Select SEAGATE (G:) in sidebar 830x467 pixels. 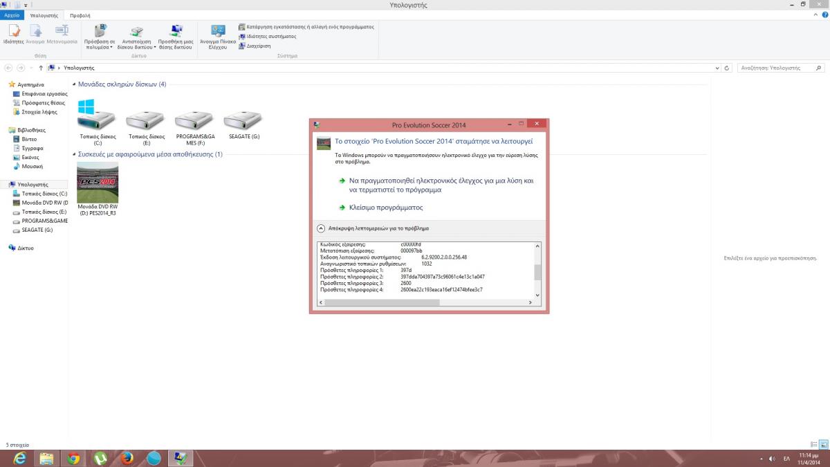point(33,230)
